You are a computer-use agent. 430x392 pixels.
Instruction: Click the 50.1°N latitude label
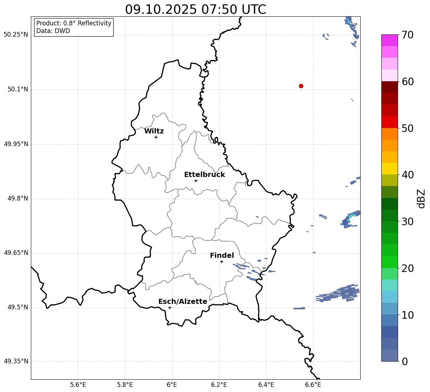point(18,89)
